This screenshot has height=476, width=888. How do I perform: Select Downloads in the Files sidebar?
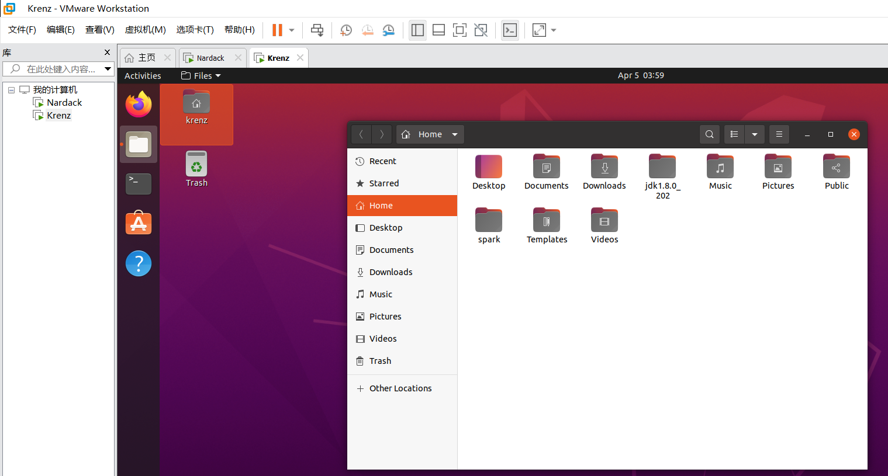[402, 272]
